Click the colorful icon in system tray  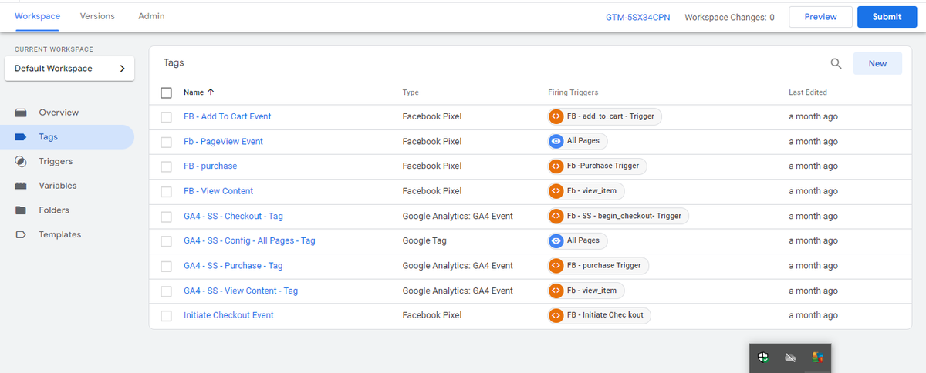click(x=817, y=358)
